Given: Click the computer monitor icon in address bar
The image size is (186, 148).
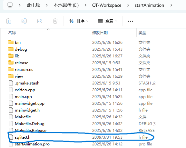Looking at the screenshot, I should (10, 5).
